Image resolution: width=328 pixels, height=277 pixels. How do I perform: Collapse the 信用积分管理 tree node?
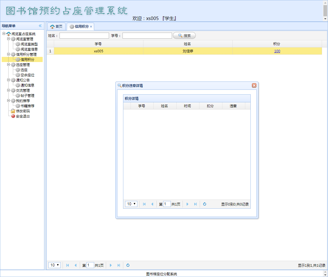pyautogui.click(x=8, y=54)
